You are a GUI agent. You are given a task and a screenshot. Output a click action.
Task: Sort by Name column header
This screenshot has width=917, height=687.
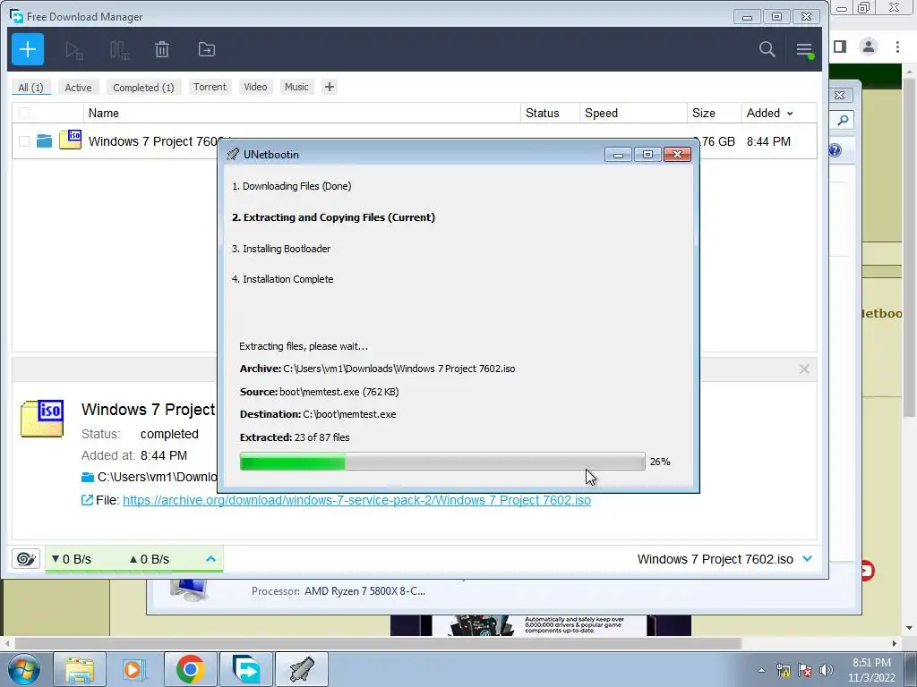point(104,113)
